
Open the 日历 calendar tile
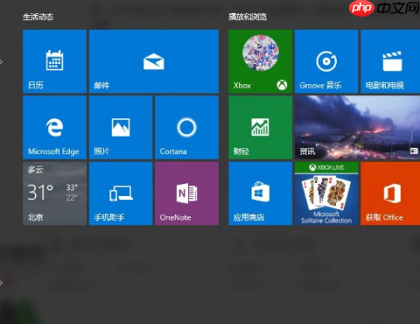coord(54,61)
